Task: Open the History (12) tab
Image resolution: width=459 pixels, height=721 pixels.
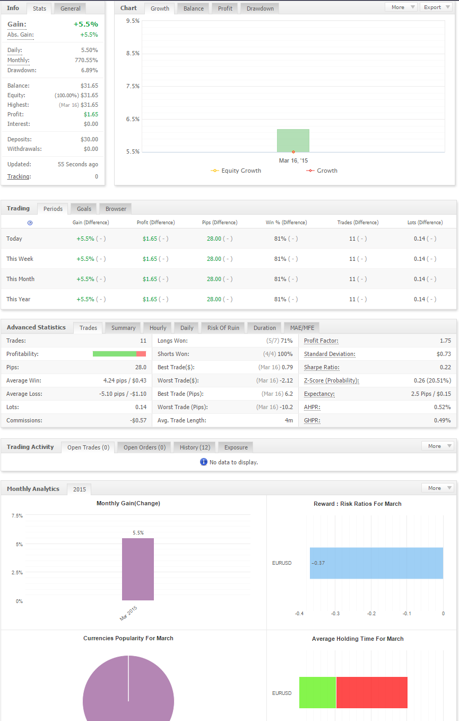Action: (195, 447)
